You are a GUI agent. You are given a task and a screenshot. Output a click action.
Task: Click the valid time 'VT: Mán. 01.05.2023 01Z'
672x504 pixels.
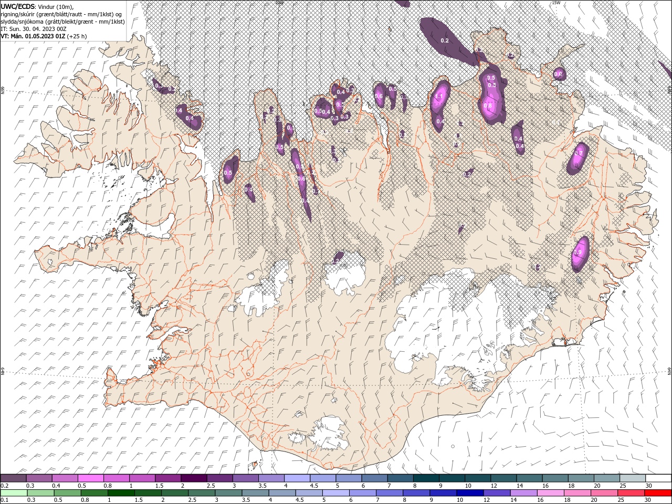pos(33,36)
